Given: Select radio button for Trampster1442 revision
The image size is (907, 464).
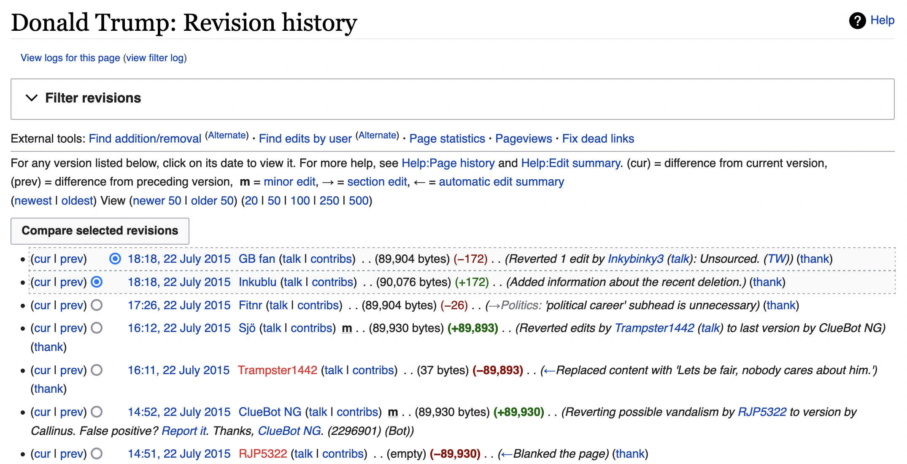Looking at the screenshot, I should click(97, 370).
